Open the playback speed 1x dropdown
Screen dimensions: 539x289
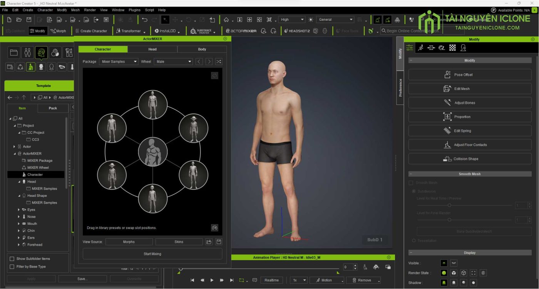[299, 280]
